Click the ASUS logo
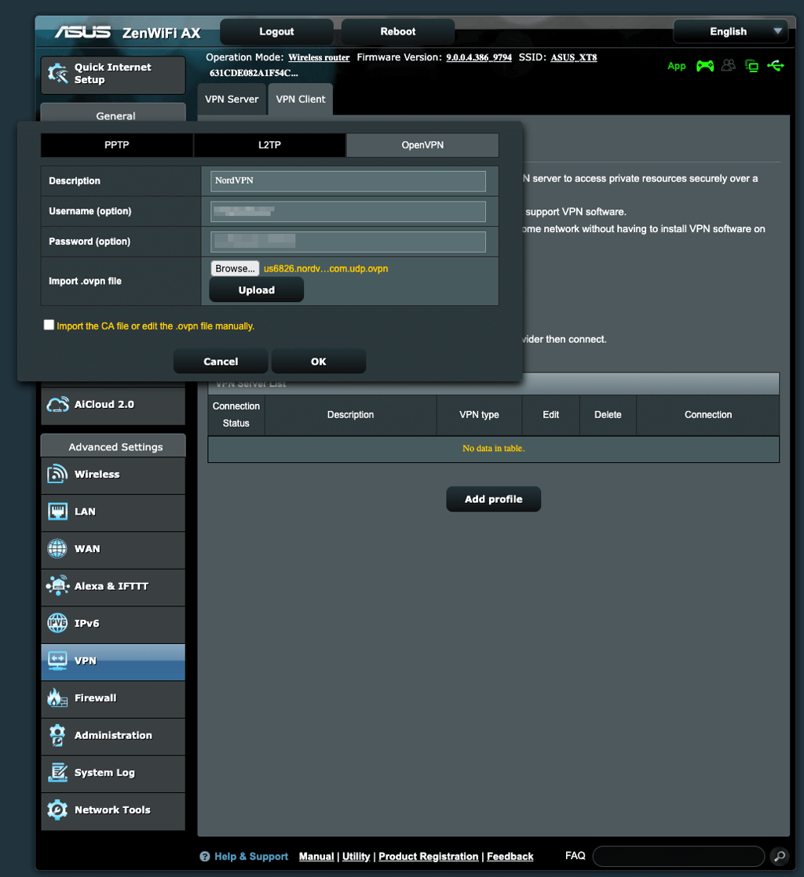 click(82, 32)
